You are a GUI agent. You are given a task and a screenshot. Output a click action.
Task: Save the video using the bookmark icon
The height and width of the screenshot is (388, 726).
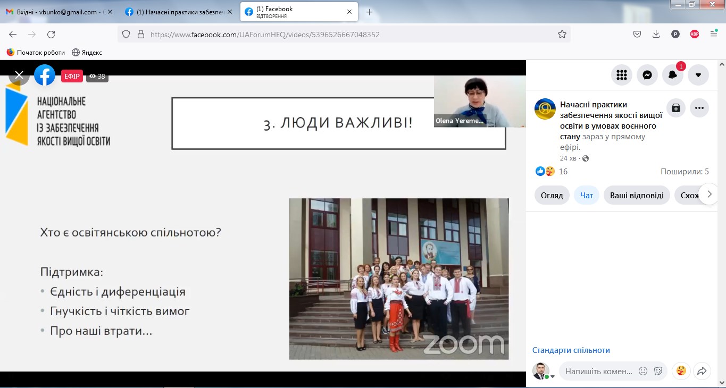point(675,108)
